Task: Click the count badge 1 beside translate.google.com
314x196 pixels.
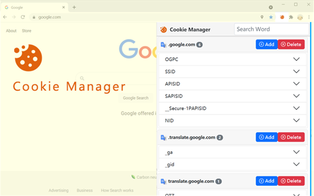Action: [x=218, y=181]
